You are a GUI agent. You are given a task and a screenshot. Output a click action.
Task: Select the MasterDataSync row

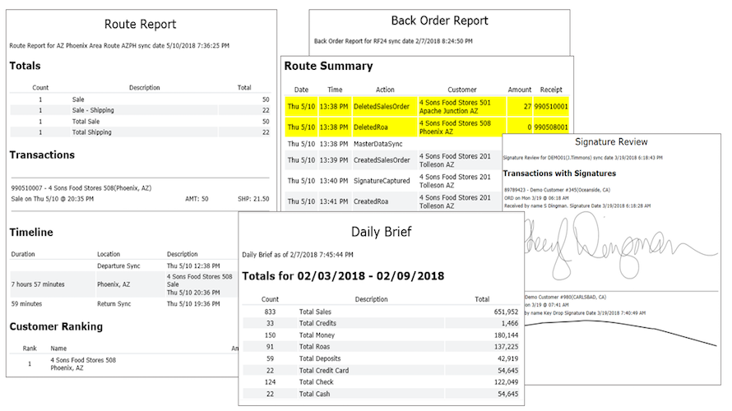[393, 144]
